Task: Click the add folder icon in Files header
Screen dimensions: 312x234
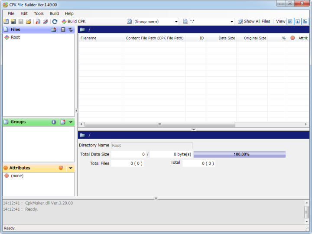Action: coord(54,29)
